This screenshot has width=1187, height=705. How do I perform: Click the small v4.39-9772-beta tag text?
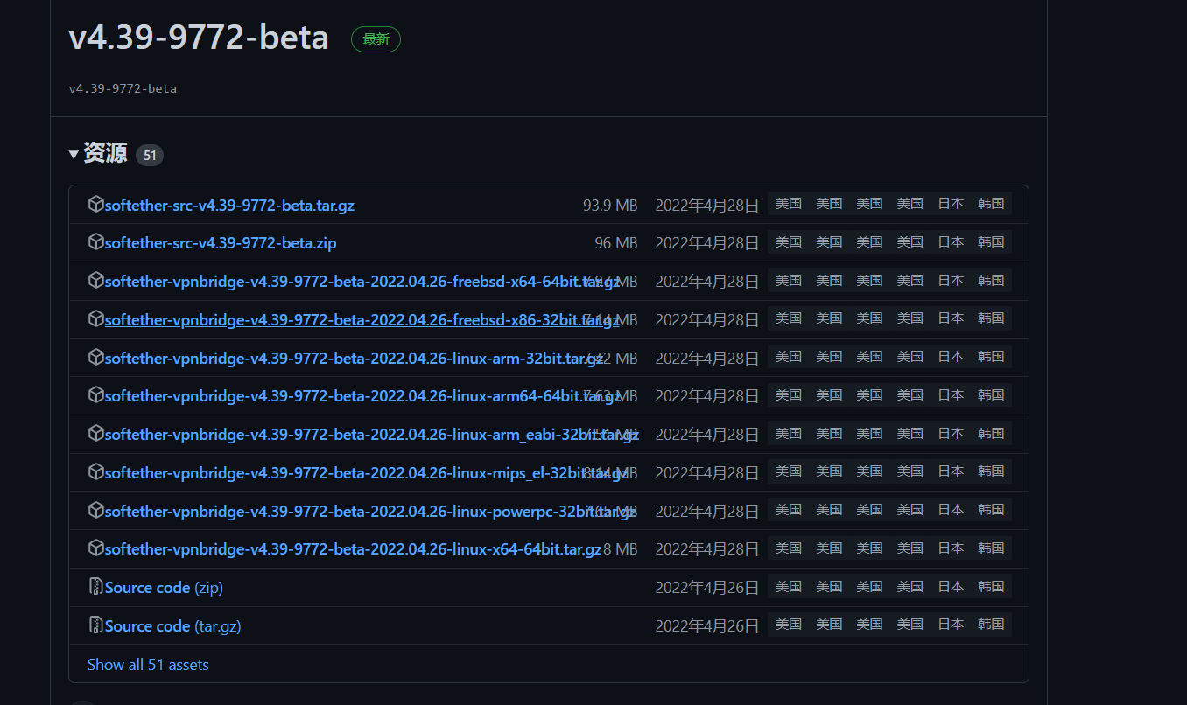(123, 88)
